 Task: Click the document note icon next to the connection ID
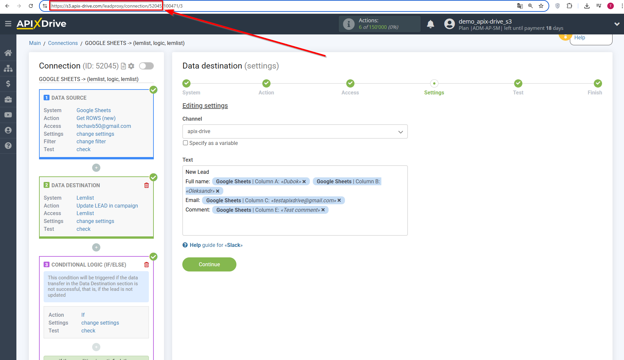tap(123, 66)
